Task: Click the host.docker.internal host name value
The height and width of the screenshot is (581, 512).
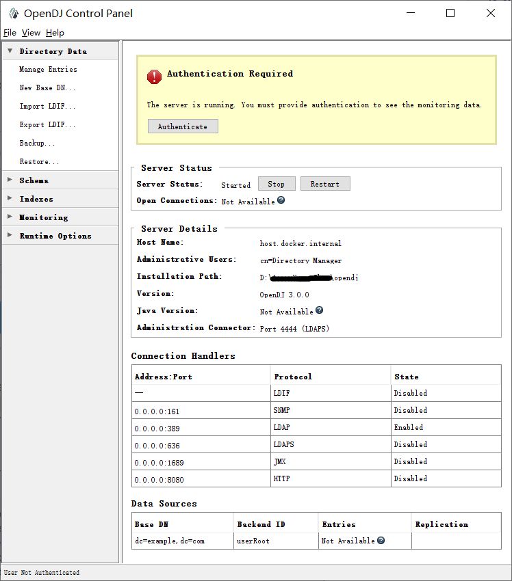Action: click(x=300, y=243)
